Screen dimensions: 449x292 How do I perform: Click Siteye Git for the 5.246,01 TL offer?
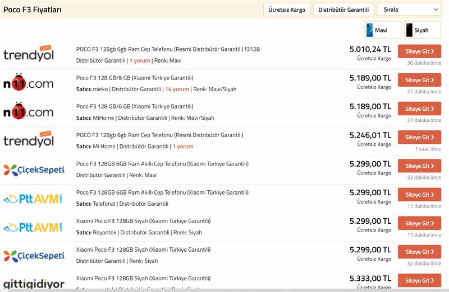click(419, 137)
